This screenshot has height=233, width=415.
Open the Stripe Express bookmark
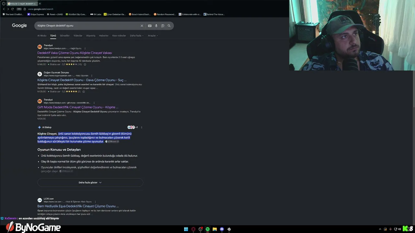click(36, 14)
